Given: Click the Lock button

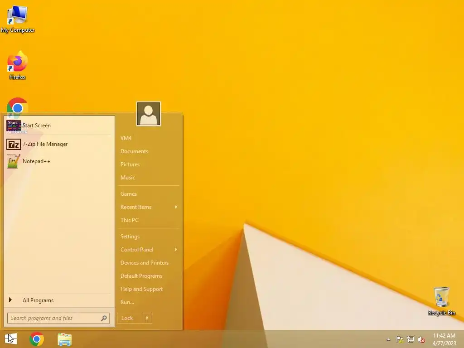Looking at the screenshot, I should [x=130, y=318].
